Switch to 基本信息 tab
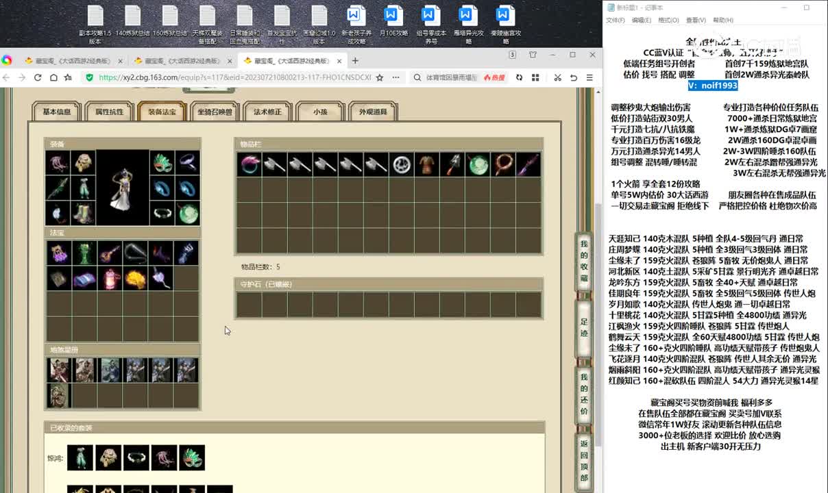 pos(57,112)
